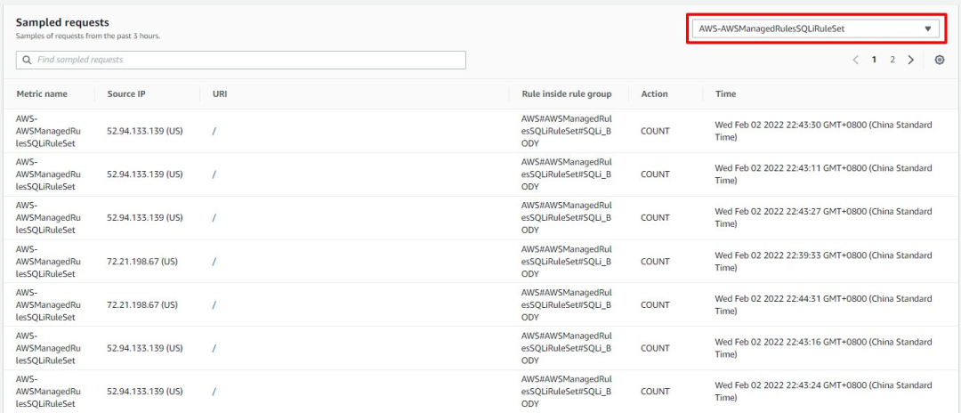The width and height of the screenshot is (961, 413).
Task: Click COUNT action in the 22:43:27 row
Action: pos(655,218)
